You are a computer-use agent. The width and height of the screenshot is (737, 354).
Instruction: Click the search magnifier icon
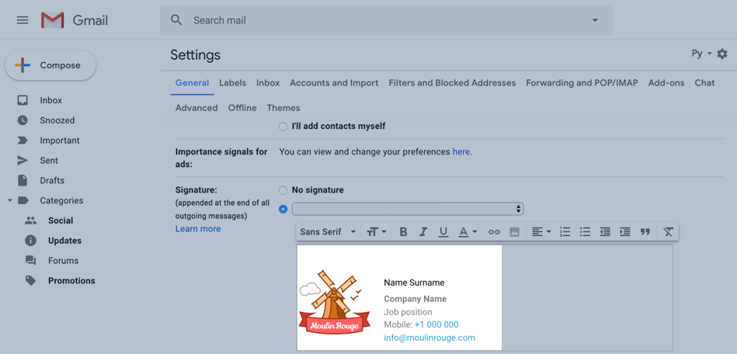point(176,20)
